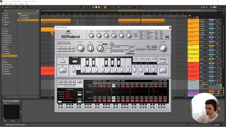Click the Play Mode rotary selector
The image size is (226, 127).
[x=100, y=48]
